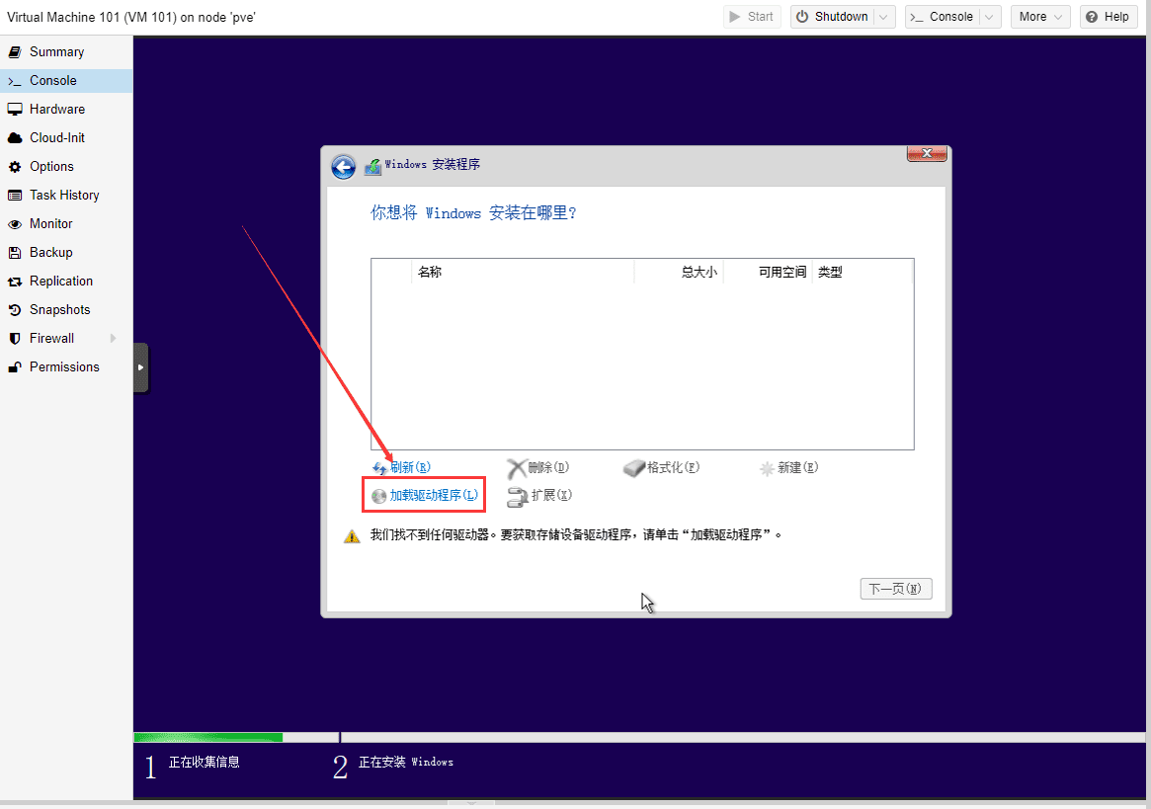Collapse the sidebar with the side handle
Screen dimensions: 1151x809
[141, 367]
